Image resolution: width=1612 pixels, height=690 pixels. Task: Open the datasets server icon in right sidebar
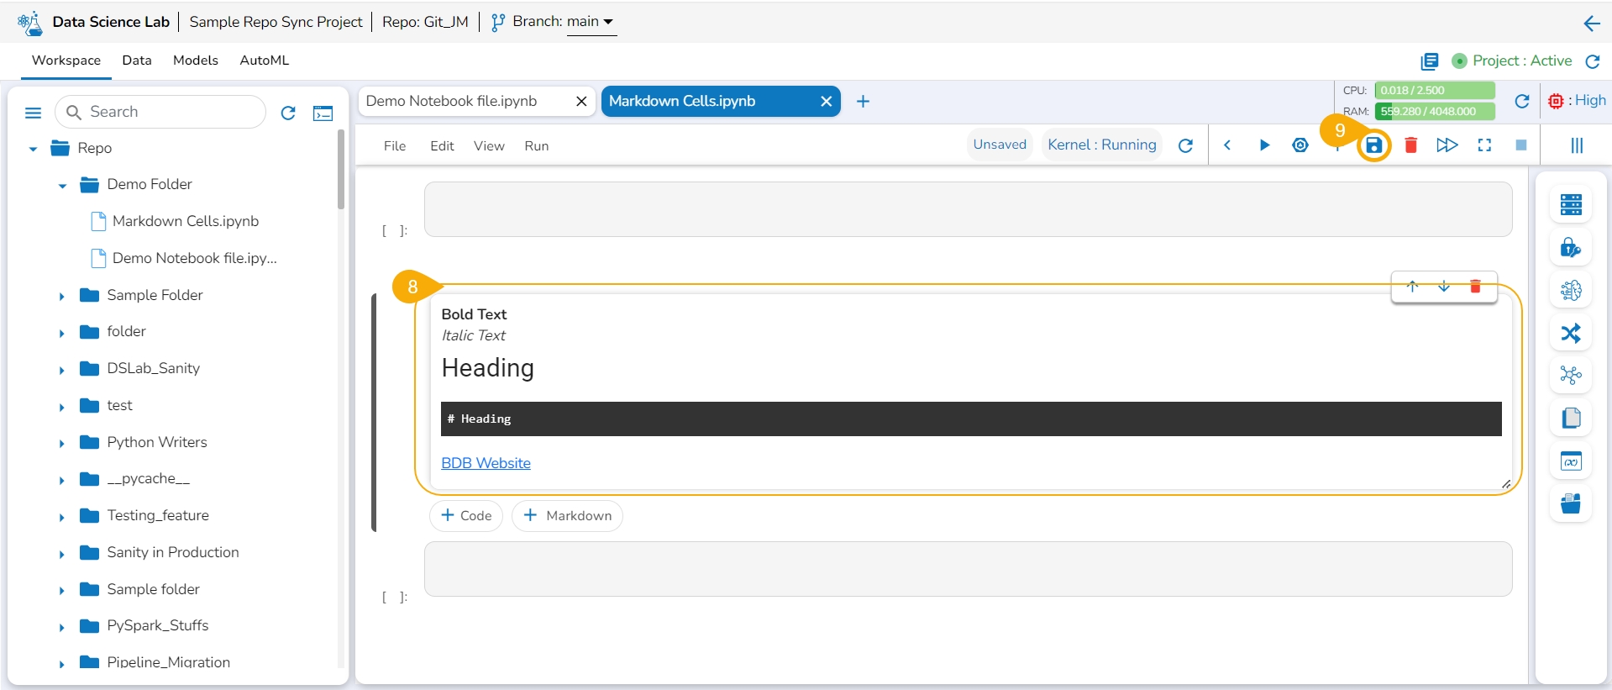(x=1571, y=204)
